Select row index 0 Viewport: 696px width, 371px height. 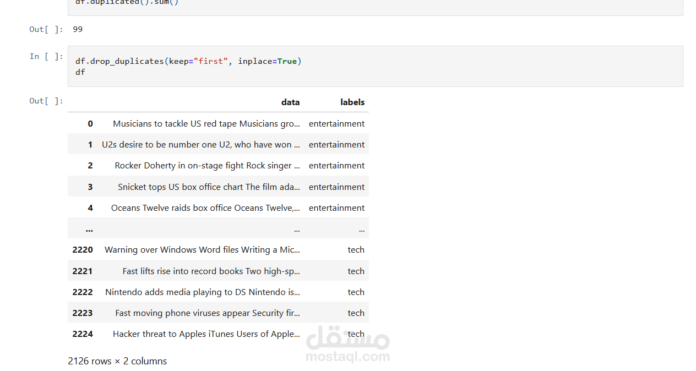click(x=90, y=124)
